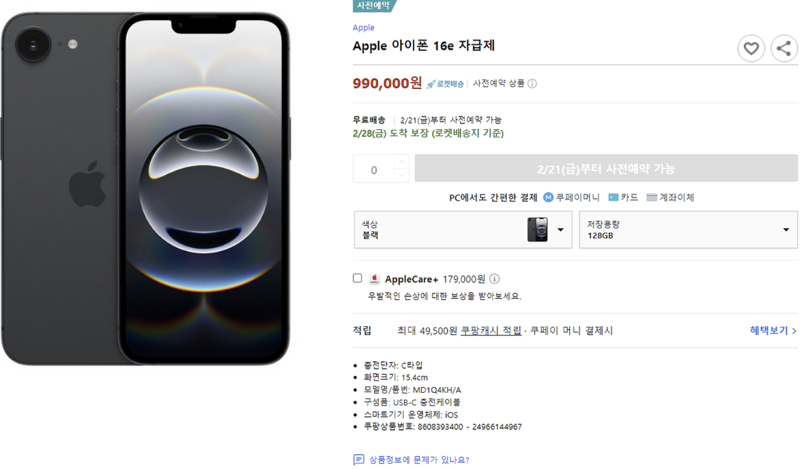Click the info icon next to AppleCare+ price
This screenshot has width=802, height=469.
click(x=494, y=279)
